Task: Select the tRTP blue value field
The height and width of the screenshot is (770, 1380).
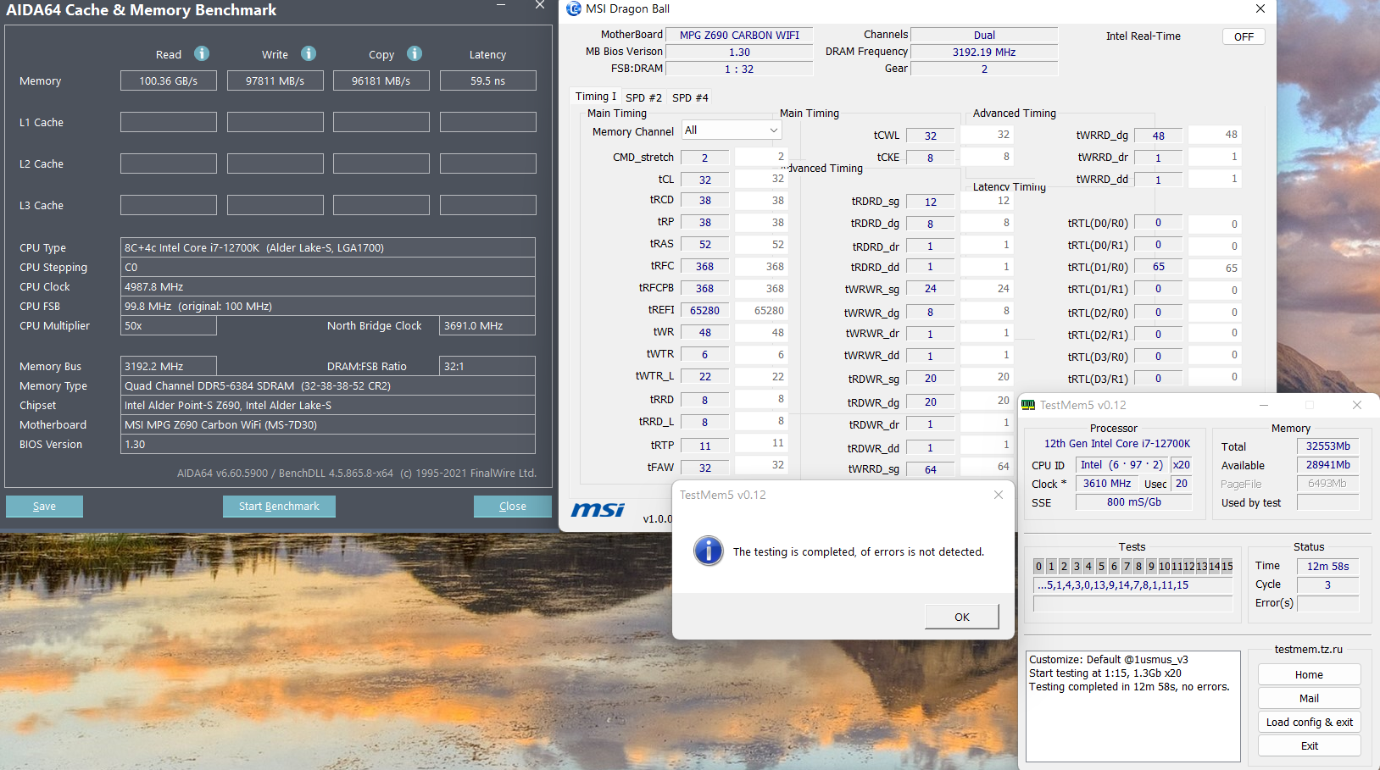Action: pos(704,446)
